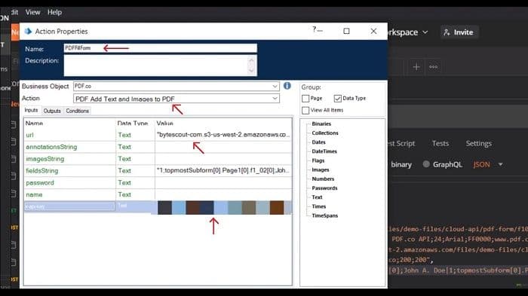Click the Value column header

(x=164, y=123)
